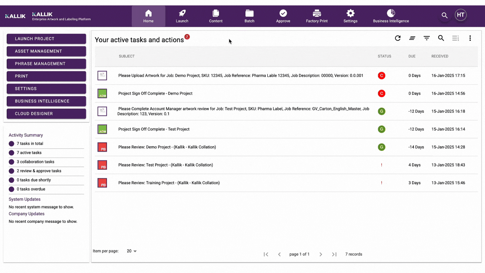This screenshot has height=273, width=485.
Task: Refresh the active tasks list
Action: (397, 38)
